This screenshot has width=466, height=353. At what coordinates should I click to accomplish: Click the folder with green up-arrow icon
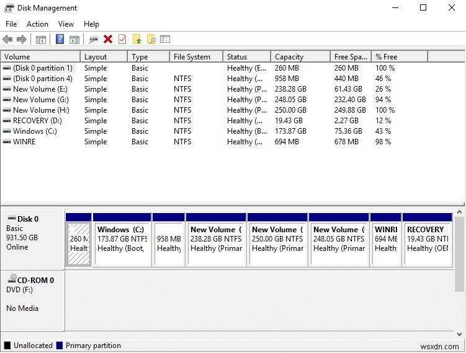137,40
